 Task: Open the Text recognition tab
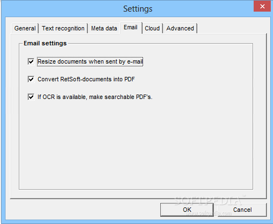63,28
